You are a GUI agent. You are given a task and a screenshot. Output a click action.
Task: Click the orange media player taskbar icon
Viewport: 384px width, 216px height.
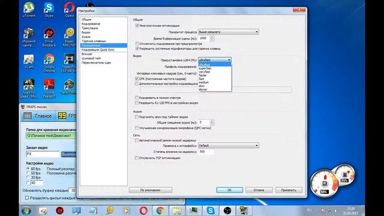[x=127, y=211]
